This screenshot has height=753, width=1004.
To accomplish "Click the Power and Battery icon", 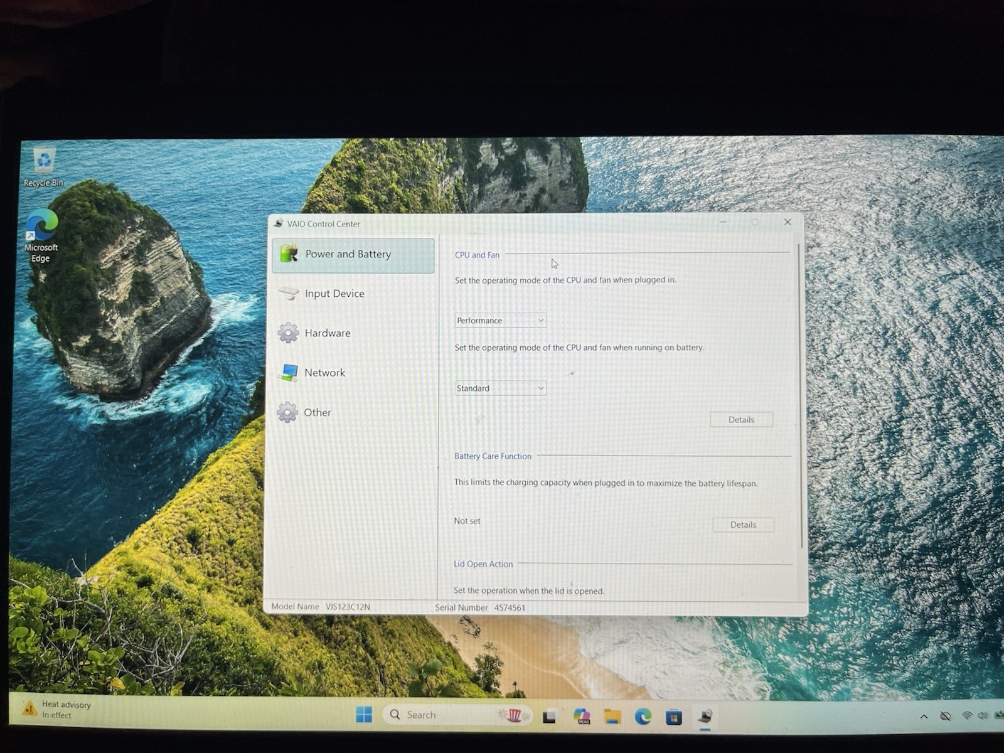I will 289,254.
